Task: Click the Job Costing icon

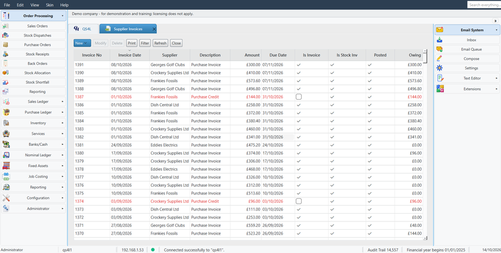Action: [6, 176]
